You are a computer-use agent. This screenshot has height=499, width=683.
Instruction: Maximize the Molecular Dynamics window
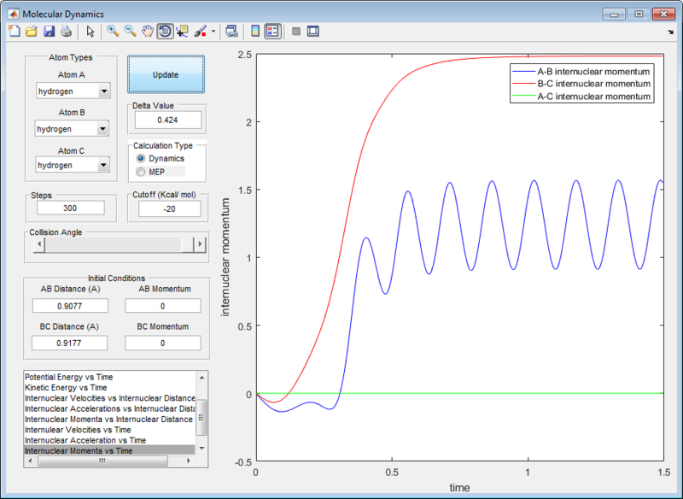[639, 15]
